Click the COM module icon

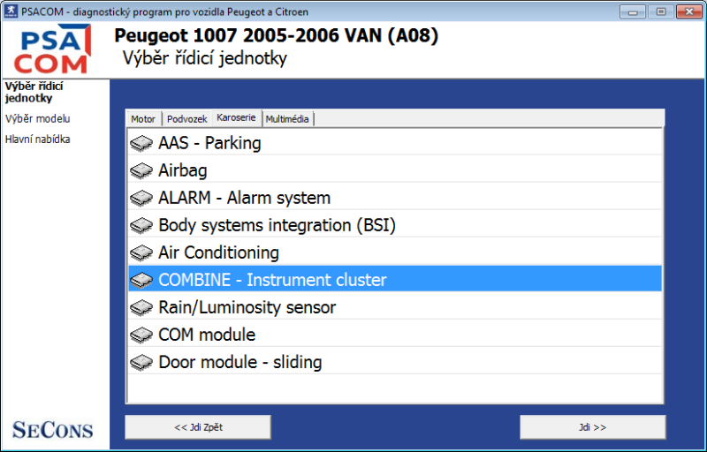(141, 335)
